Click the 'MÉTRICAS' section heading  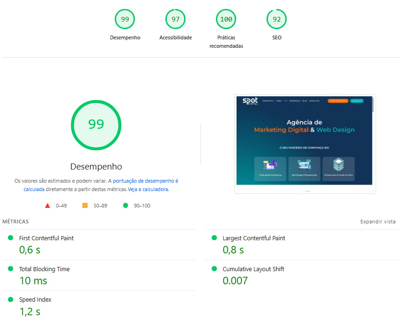click(15, 222)
